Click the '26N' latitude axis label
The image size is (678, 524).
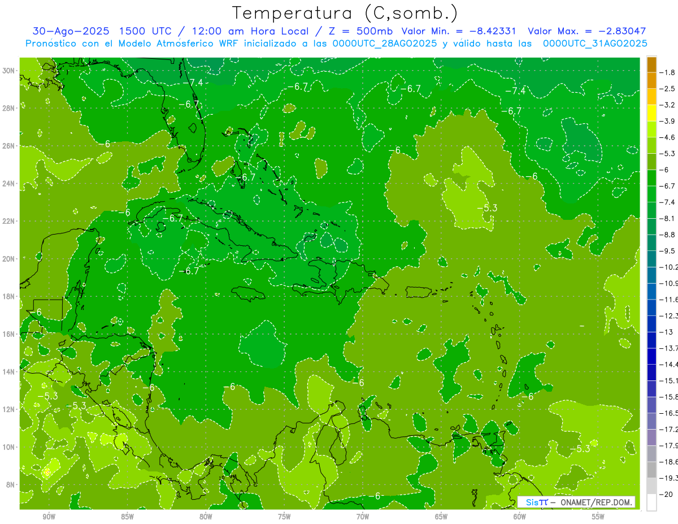tap(10, 146)
